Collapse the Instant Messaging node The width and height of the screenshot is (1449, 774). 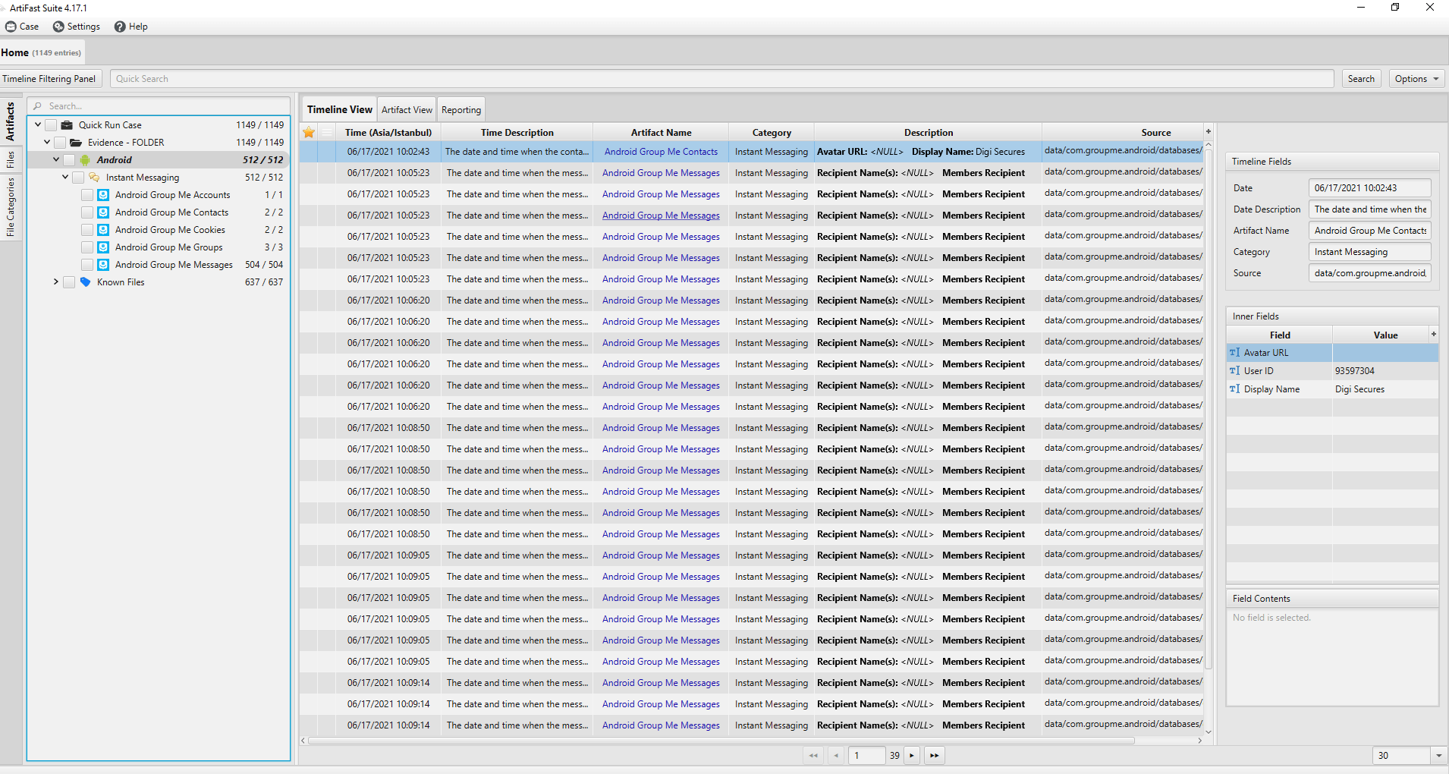point(65,177)
